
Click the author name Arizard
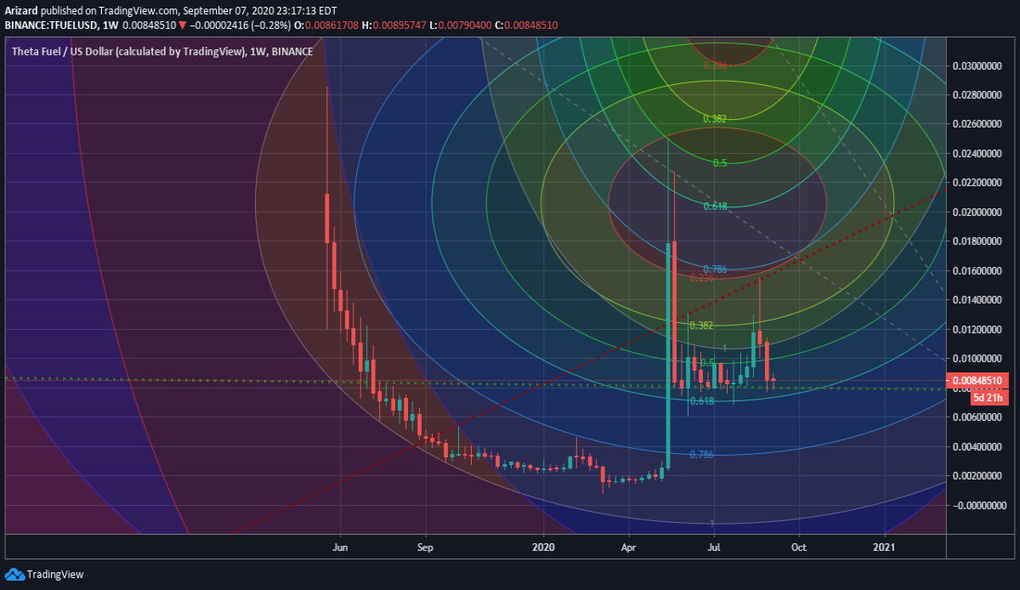click(21, 11)
